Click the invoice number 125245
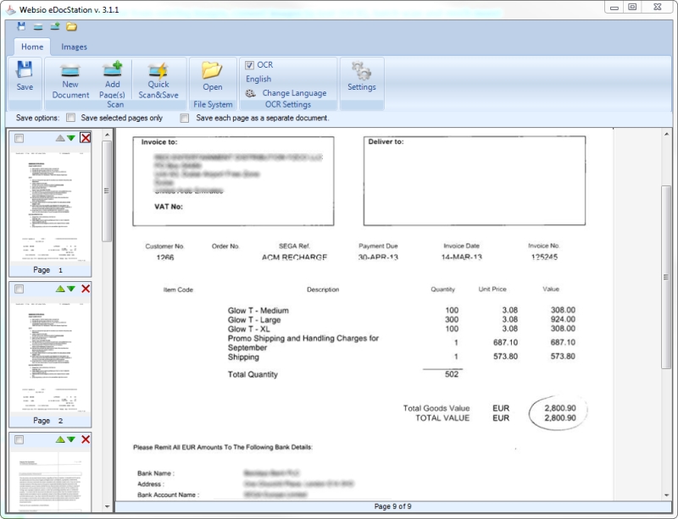This screenshot has width=678, height=519. [544, 257]
